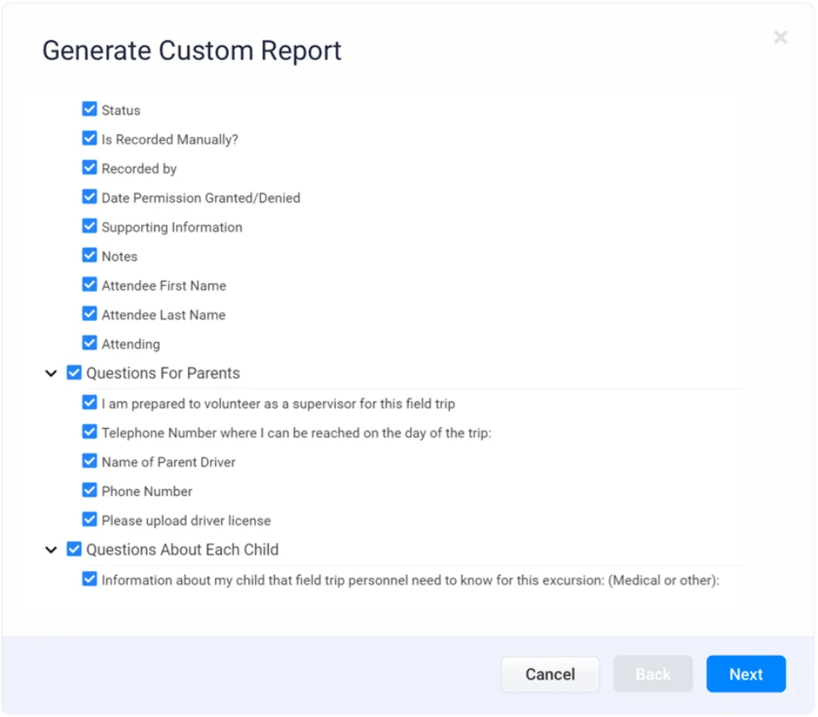Toggle Supporting Information checkbox
The image size is (818, 717).
coord(89,227)
